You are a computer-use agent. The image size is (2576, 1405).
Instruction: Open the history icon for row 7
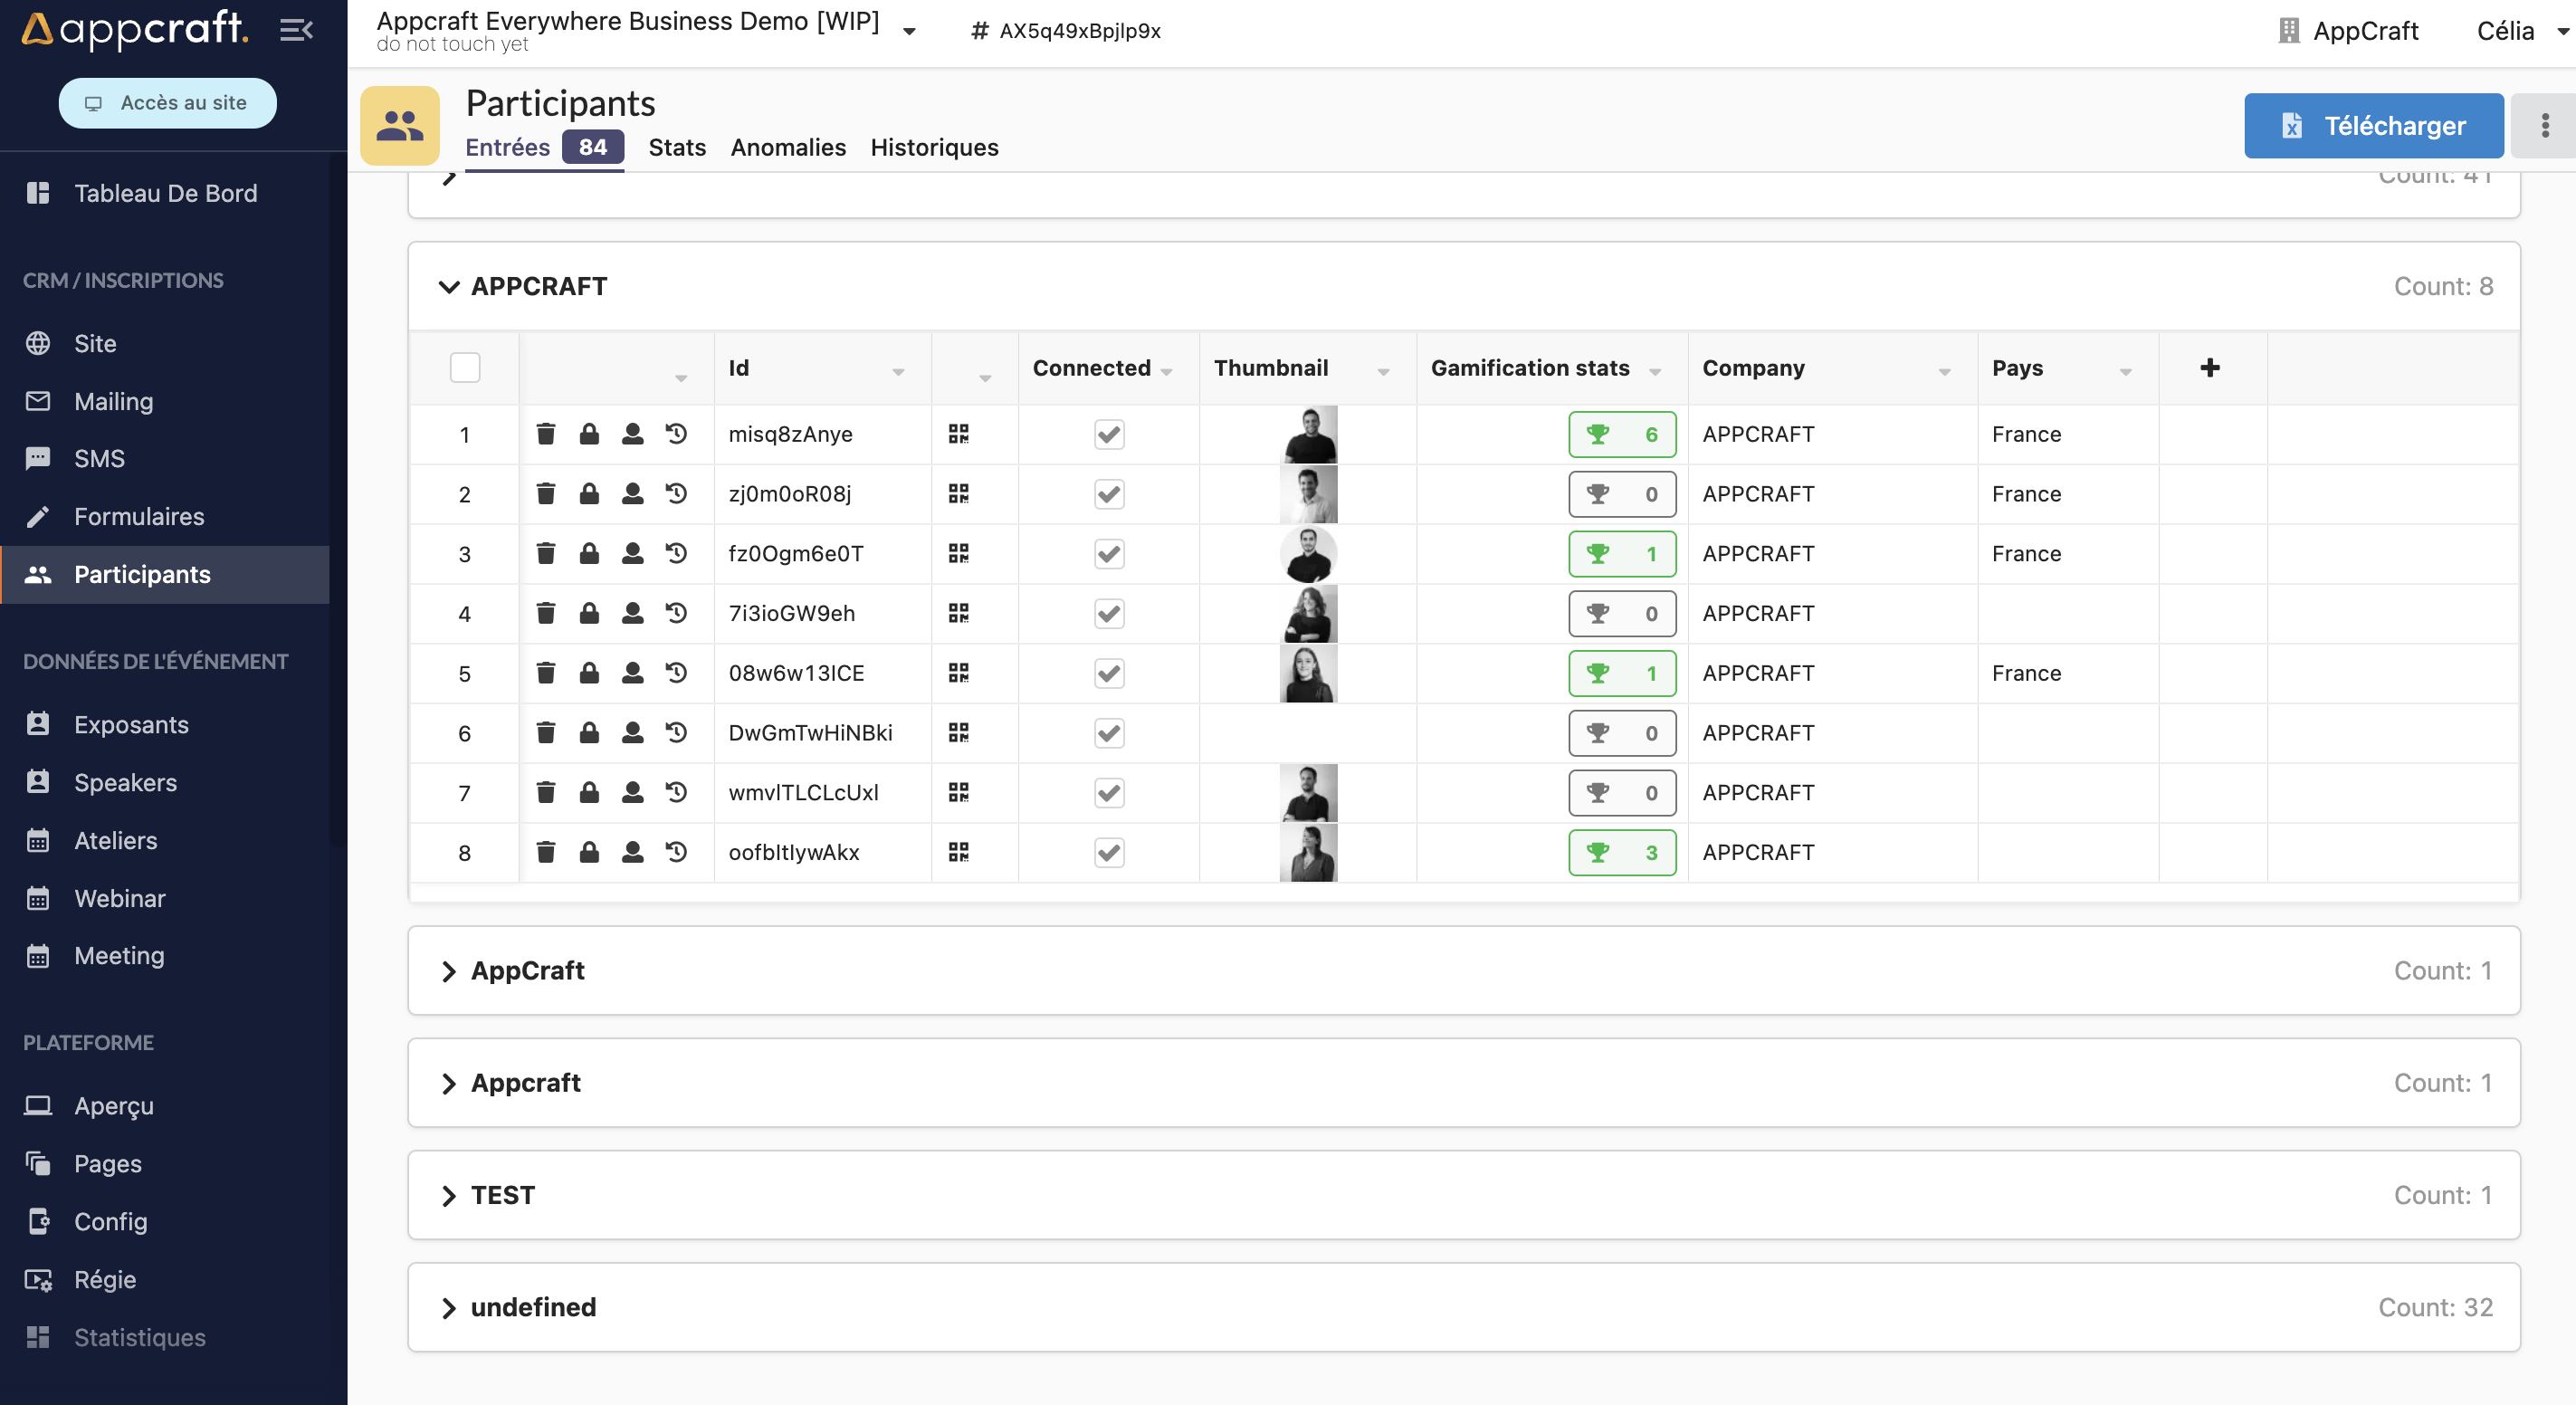[677, 792]
